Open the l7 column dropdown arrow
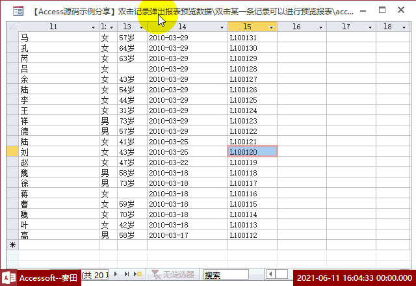This screenshot has width=416, height=286. (370, 27)
